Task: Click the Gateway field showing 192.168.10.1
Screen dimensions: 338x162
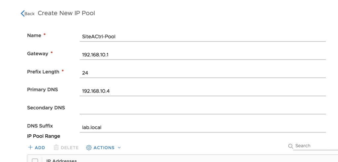Action: (203, 55)
